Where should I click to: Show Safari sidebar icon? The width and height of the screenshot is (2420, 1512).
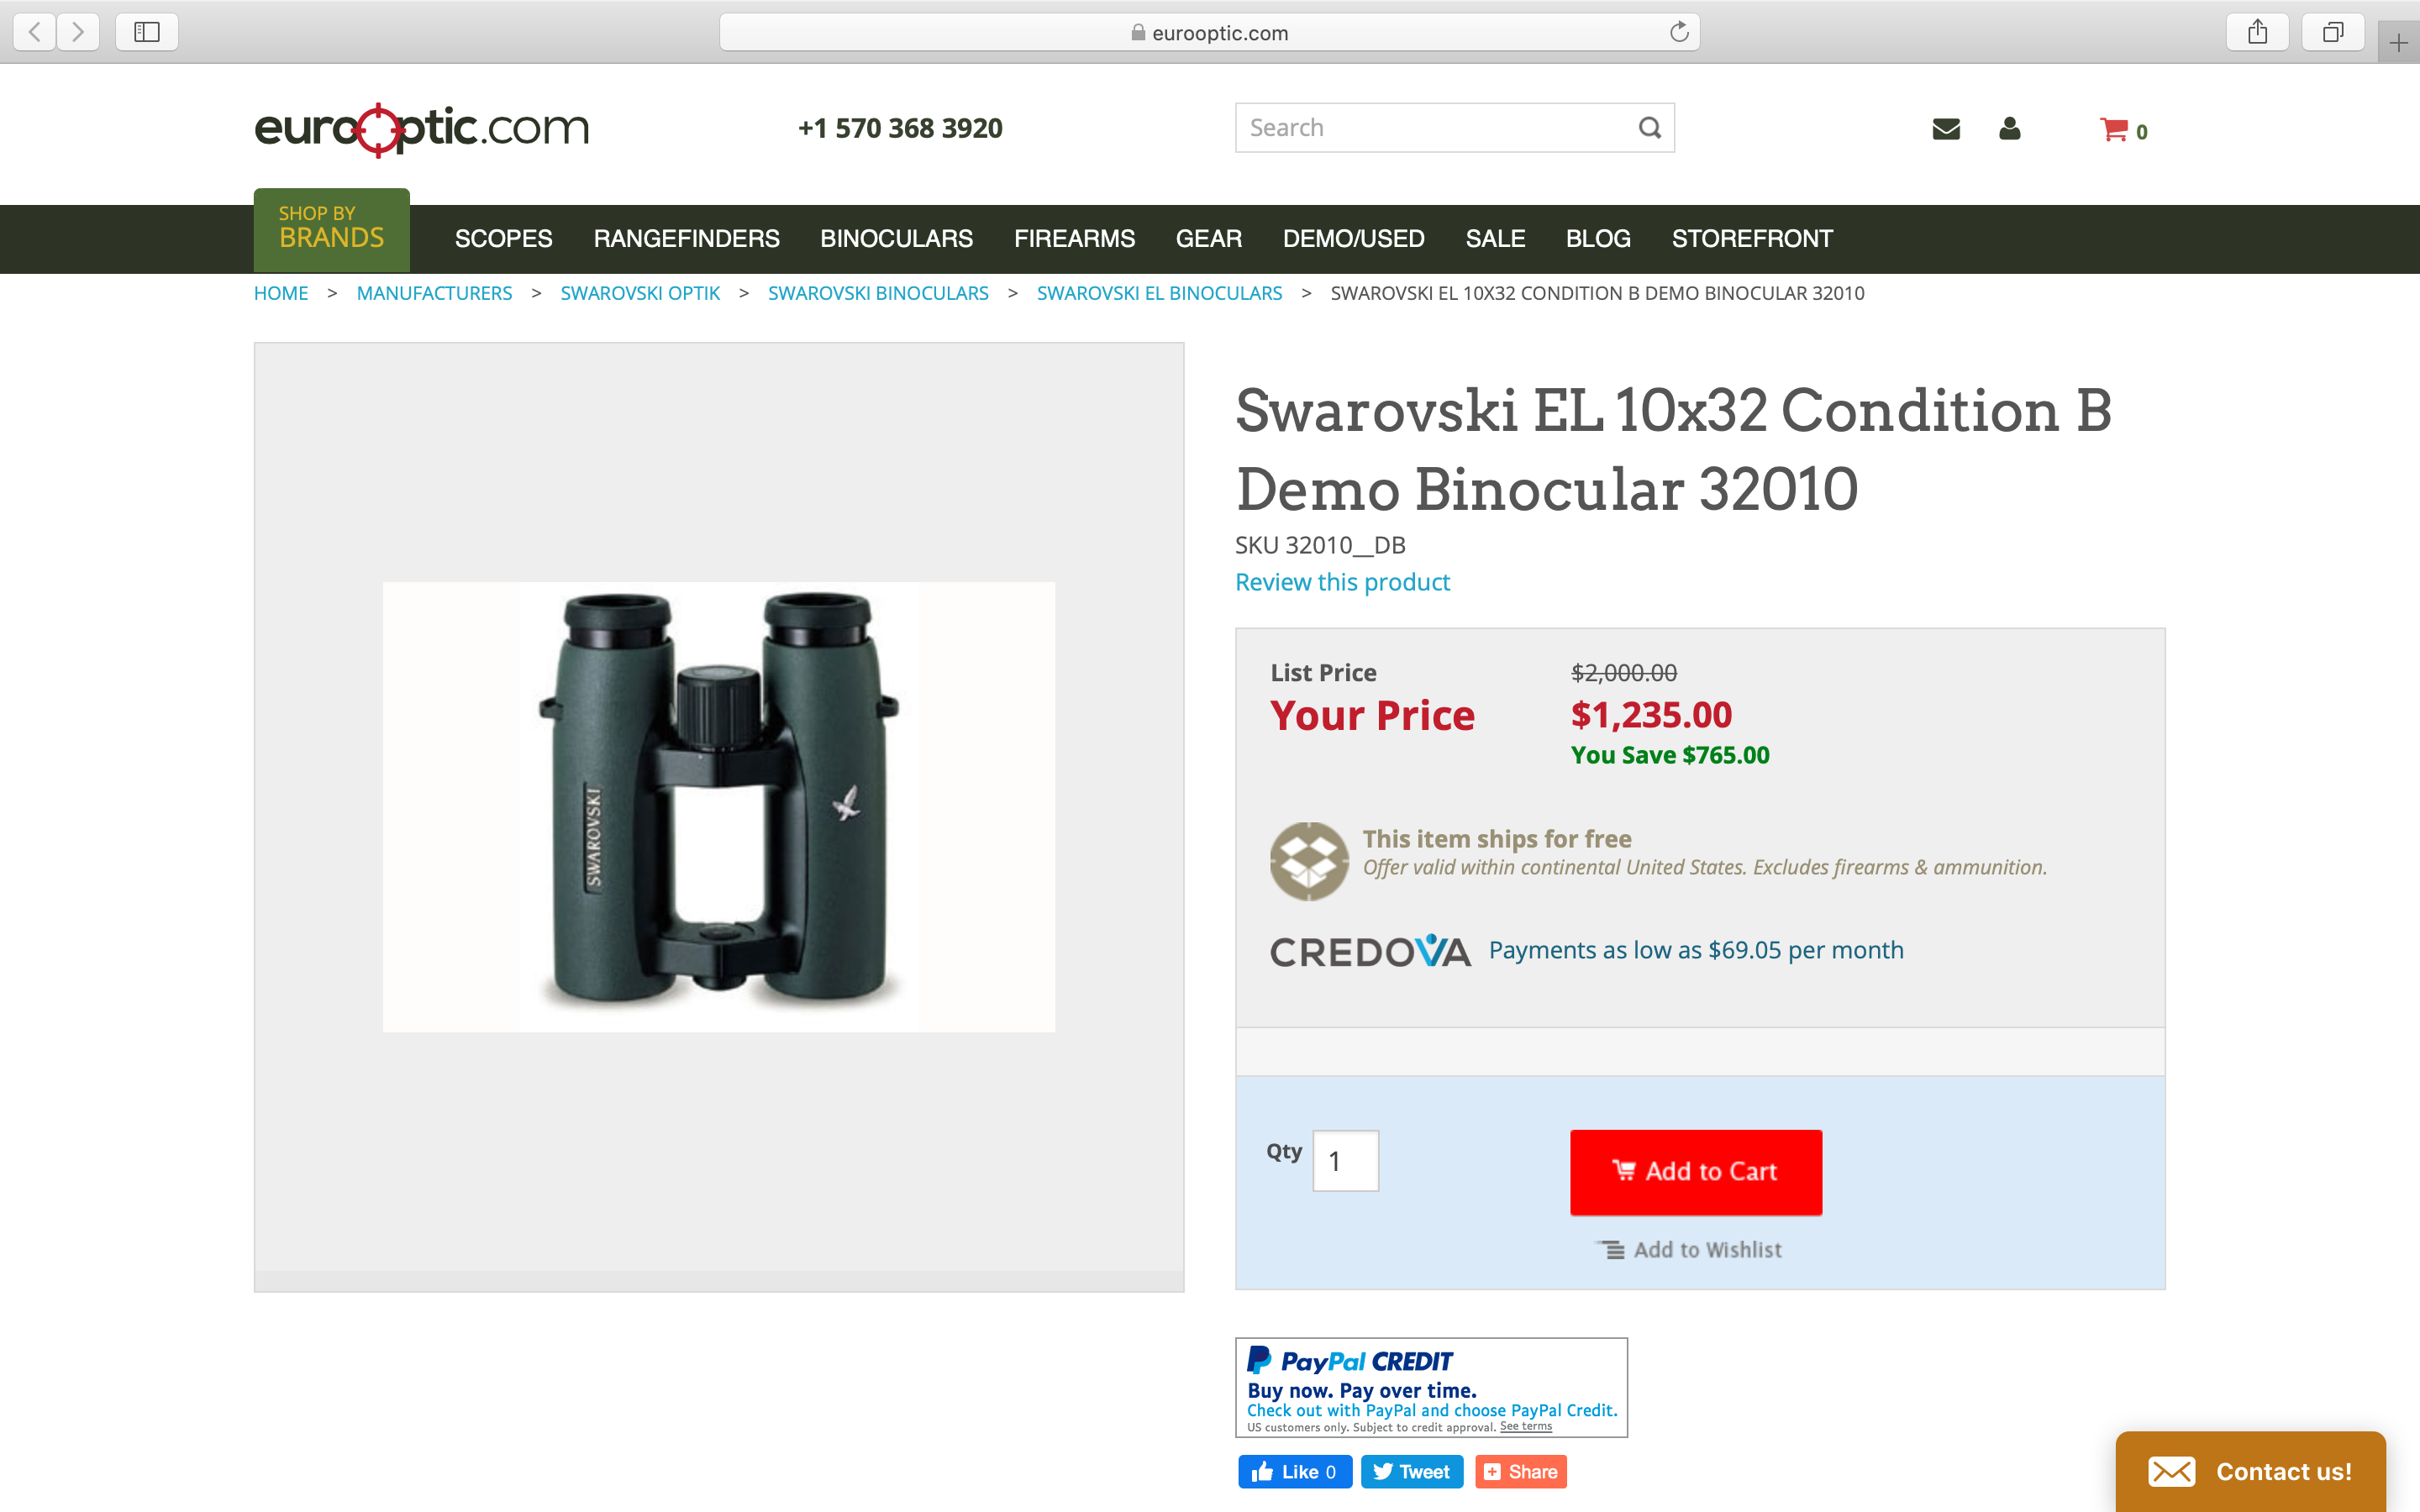tap(147, 32)
